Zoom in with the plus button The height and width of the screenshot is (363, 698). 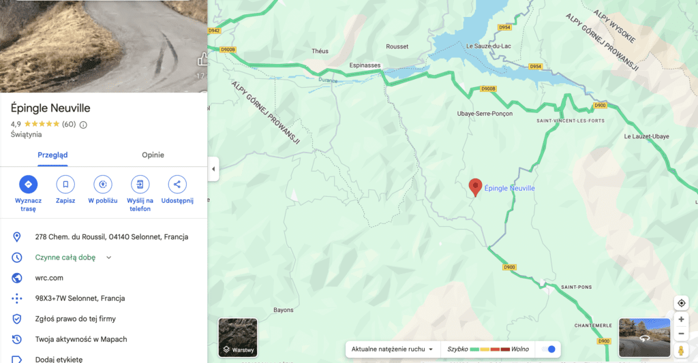tap(681, 319)
